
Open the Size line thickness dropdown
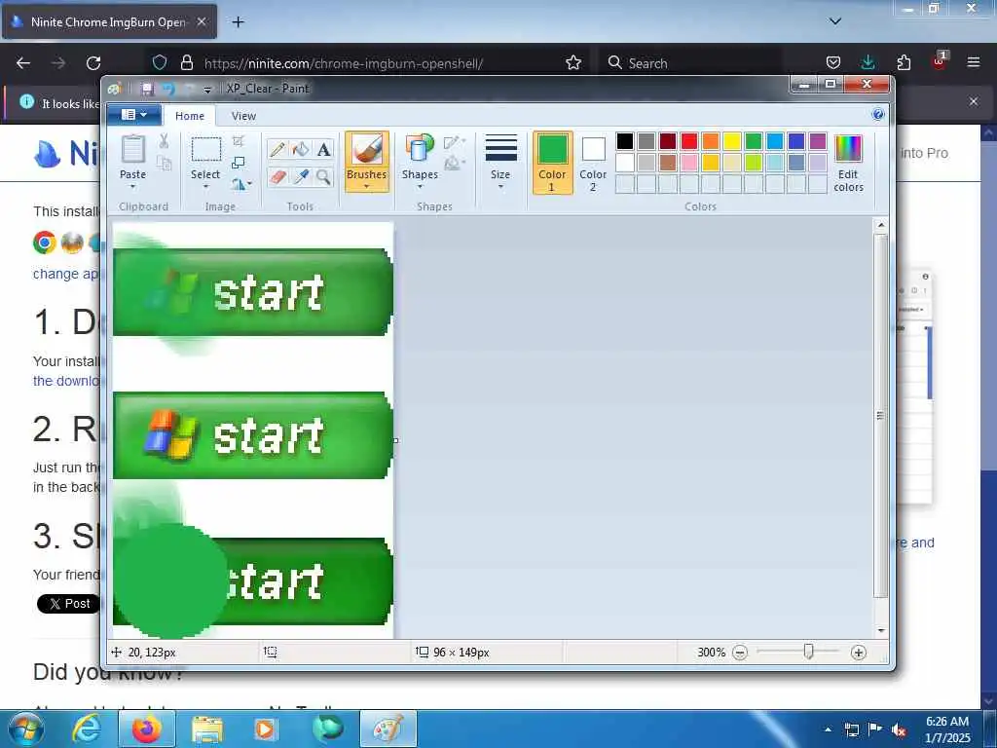(x=500, y=163)
